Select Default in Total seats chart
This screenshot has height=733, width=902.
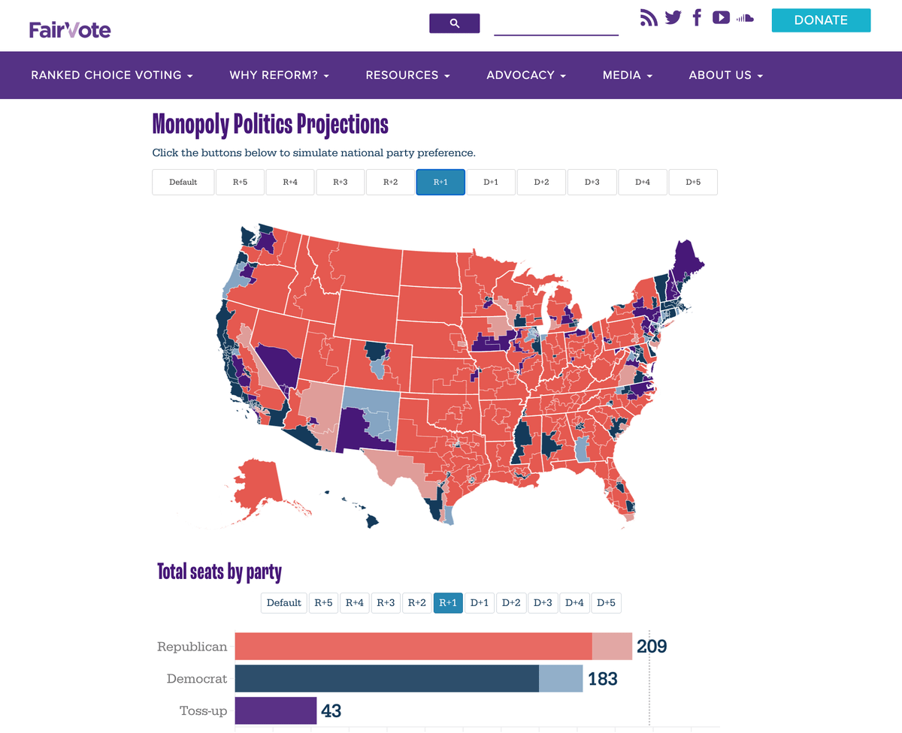click(284, 603)
